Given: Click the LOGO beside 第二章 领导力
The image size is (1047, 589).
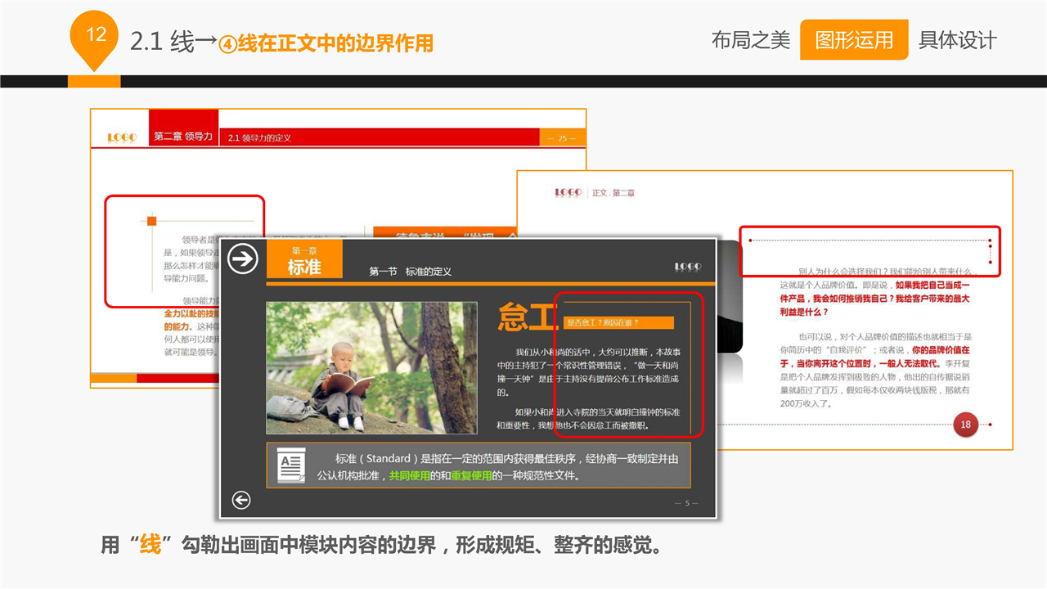Looking at the screenshot, I should coord(122,137).
